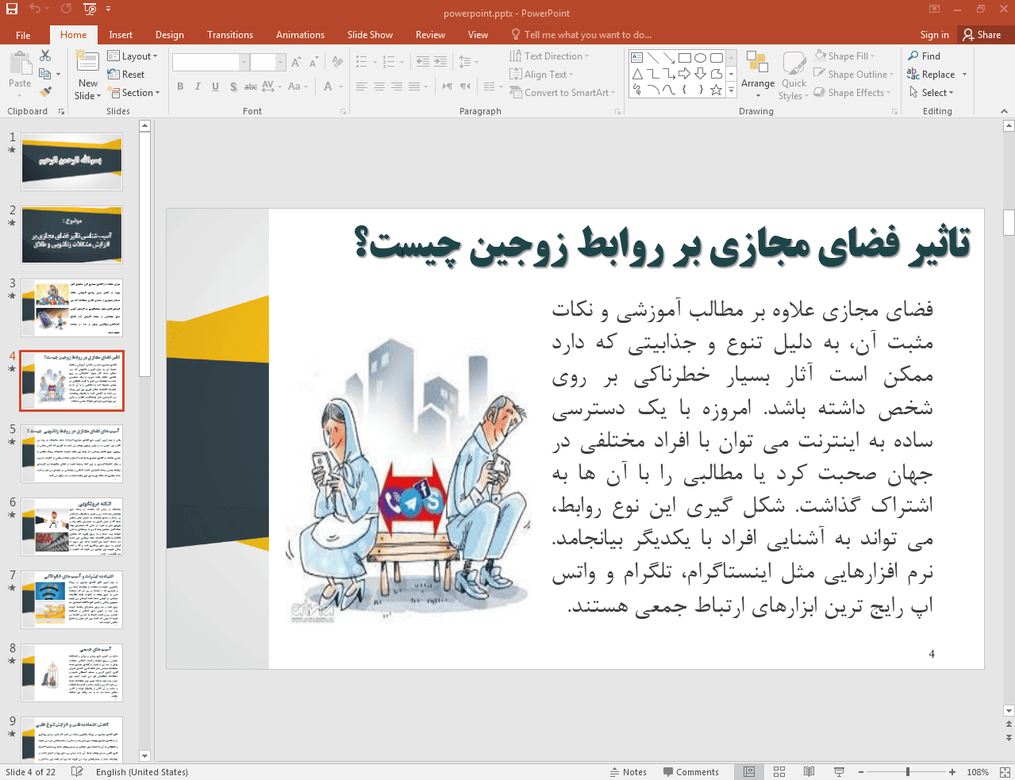The height and width of the screenshot is (780, 1015).
Task: Click the zoom slider handle
Action: coord(907,772)
